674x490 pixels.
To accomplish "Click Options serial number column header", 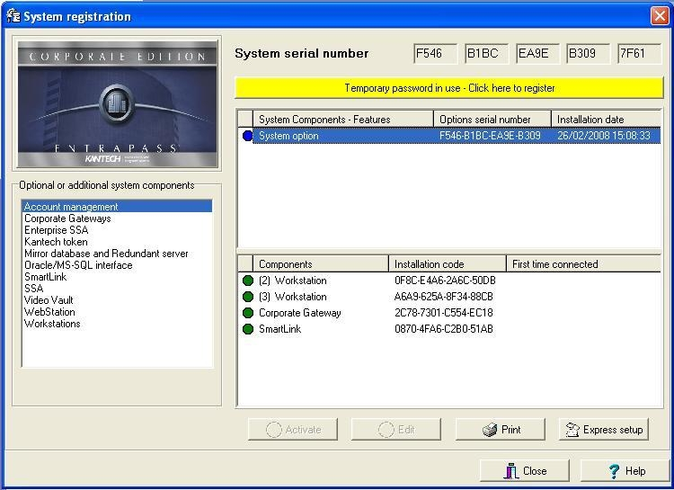I will click(492, 120).
